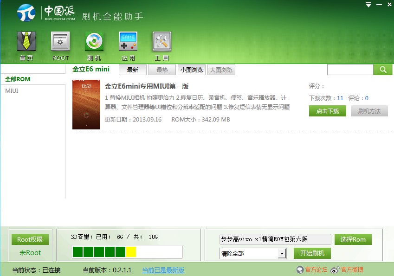Click the MIUI ROM screenshot thumbnail
The height and width of the screenshot is (276, 394).
click(x=86, y=104)
